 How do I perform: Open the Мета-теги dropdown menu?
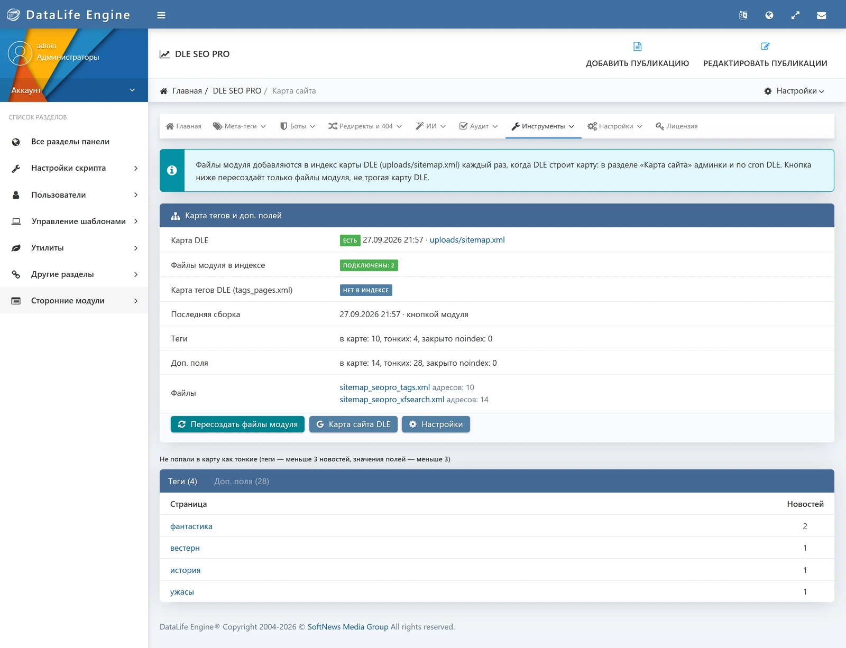coord(240,126)
